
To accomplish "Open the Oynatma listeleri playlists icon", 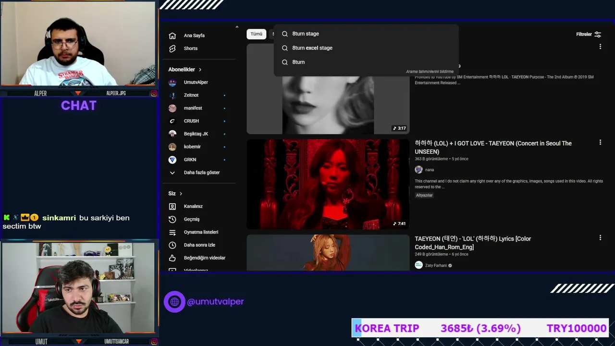I will (x=172, y=232).
